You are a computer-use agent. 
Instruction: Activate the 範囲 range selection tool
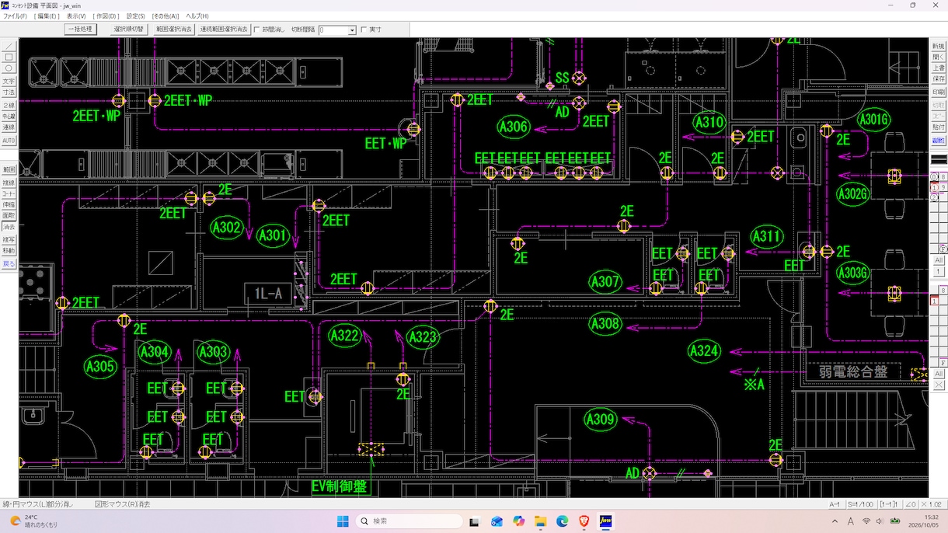(9, 169)
